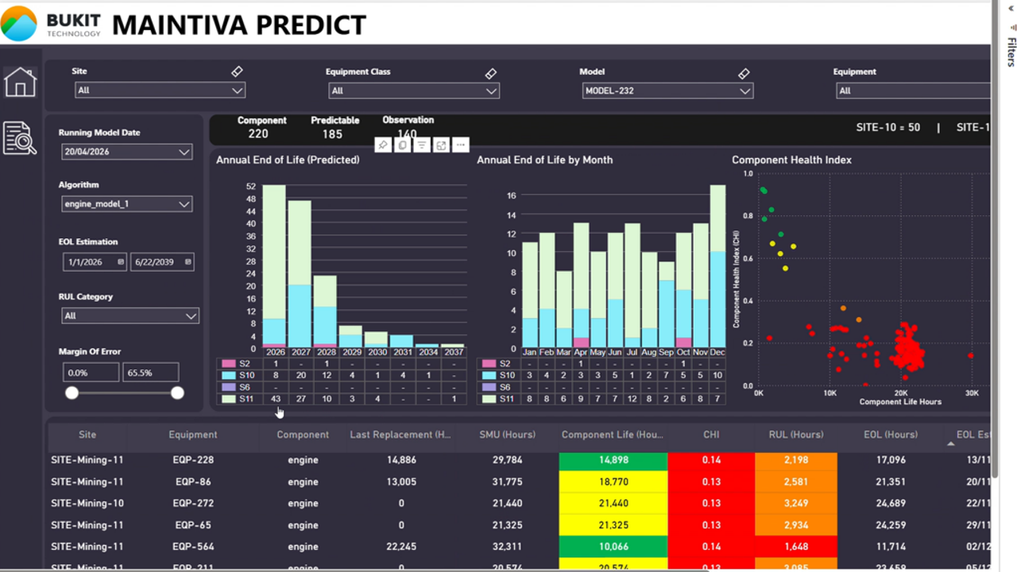
Task: Open the Algorithm dropdown engine_model_1
Action: point(127,204)
